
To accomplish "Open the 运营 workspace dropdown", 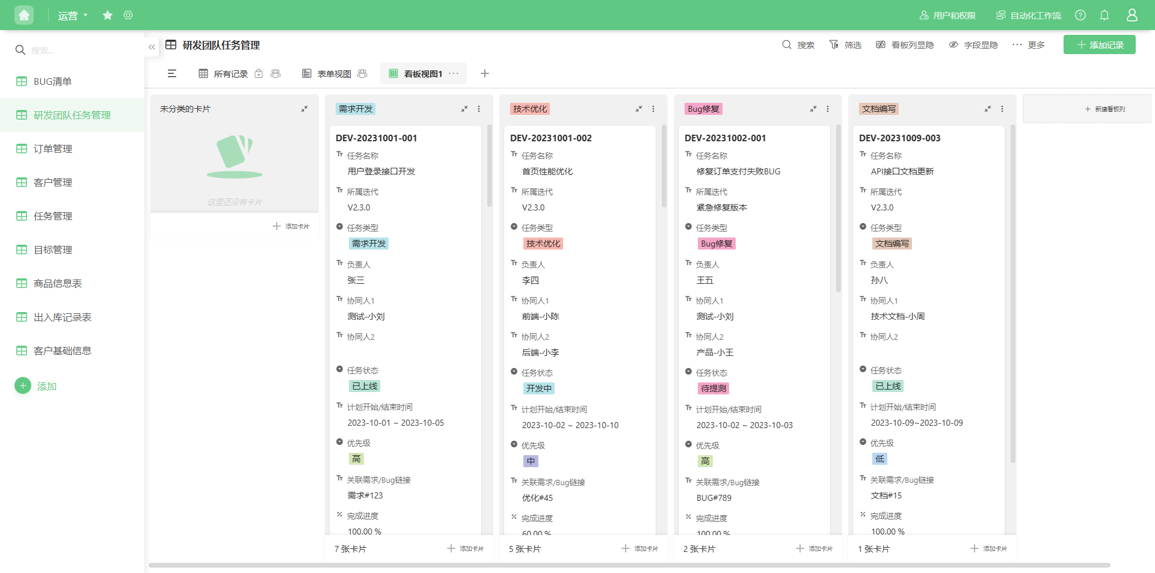I will pos(73,16).
